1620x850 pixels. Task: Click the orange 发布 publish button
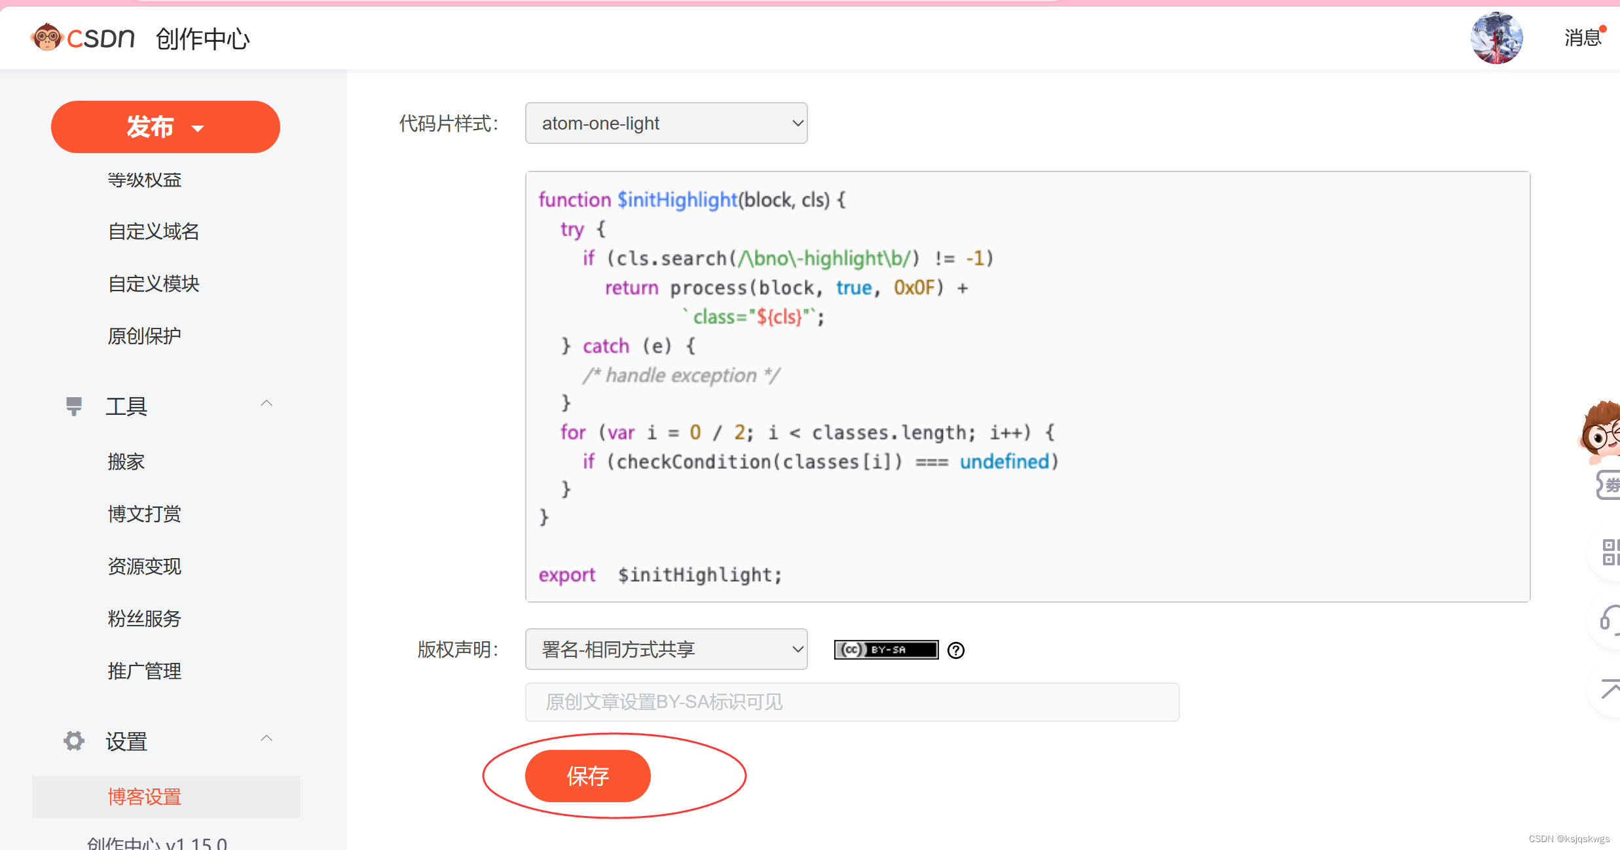pos(165,127)
